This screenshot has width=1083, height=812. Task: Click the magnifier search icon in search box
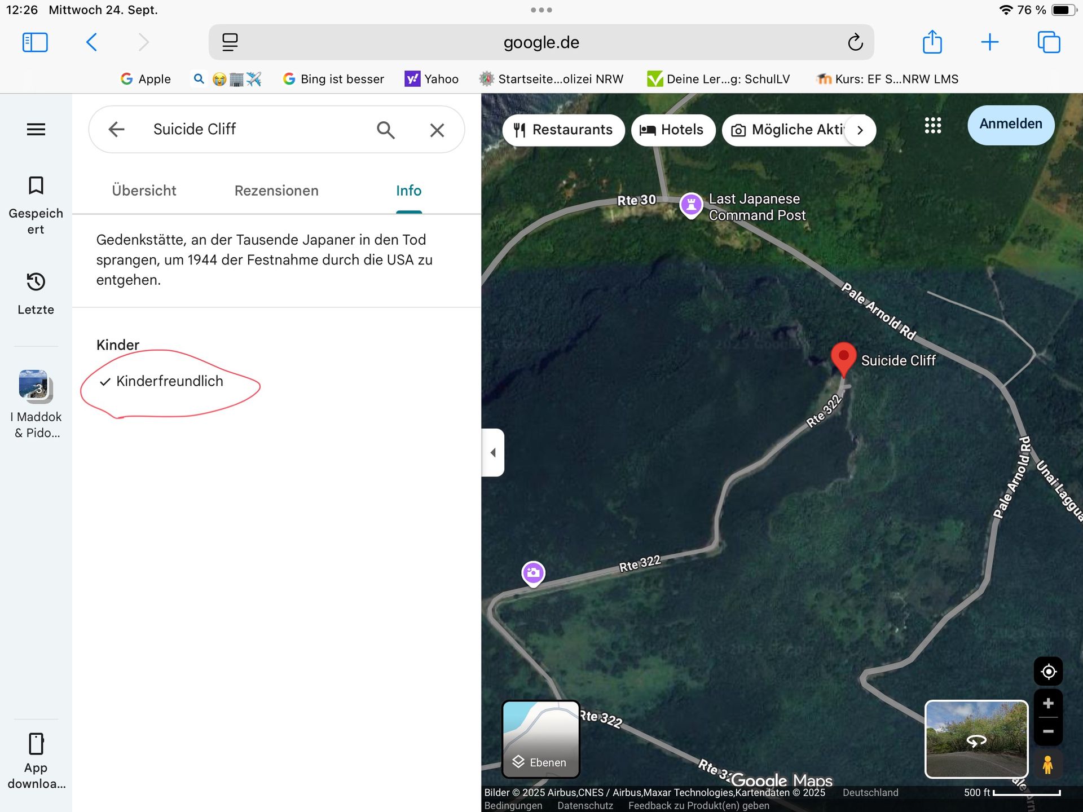pyautogui.click(x=385, y=130)
